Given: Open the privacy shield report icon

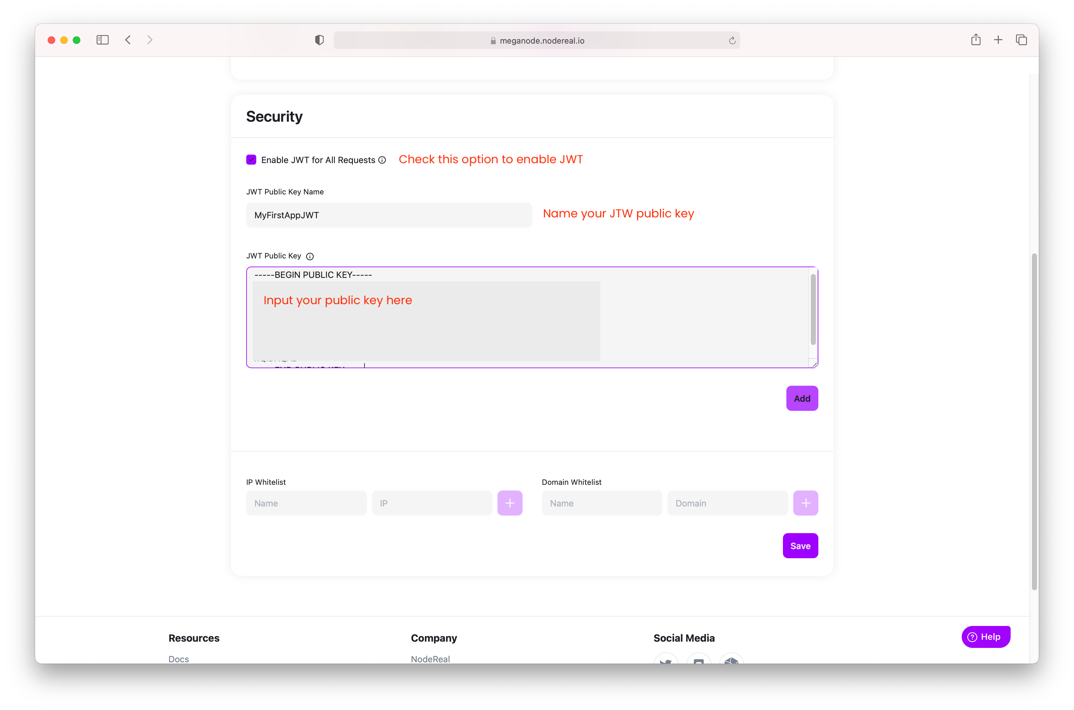Looking at the screenshot, I should 319,40.
